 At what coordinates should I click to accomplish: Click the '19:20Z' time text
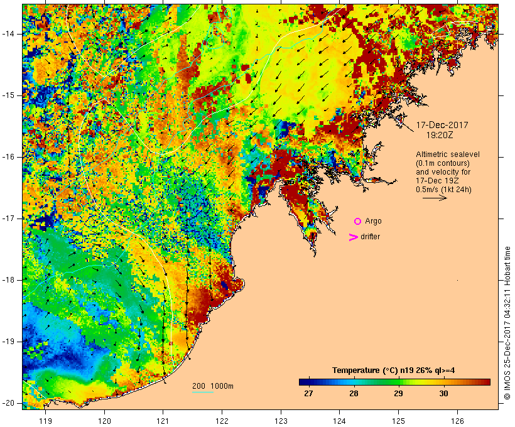click(440, 135)
